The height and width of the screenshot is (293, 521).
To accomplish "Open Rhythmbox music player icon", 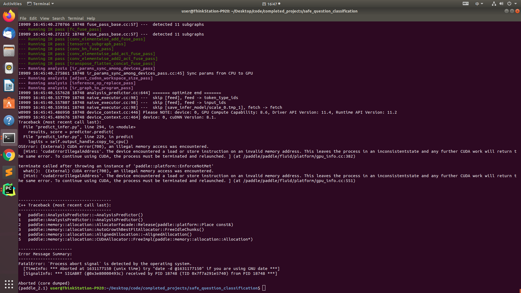I will (x=9, y=68).
